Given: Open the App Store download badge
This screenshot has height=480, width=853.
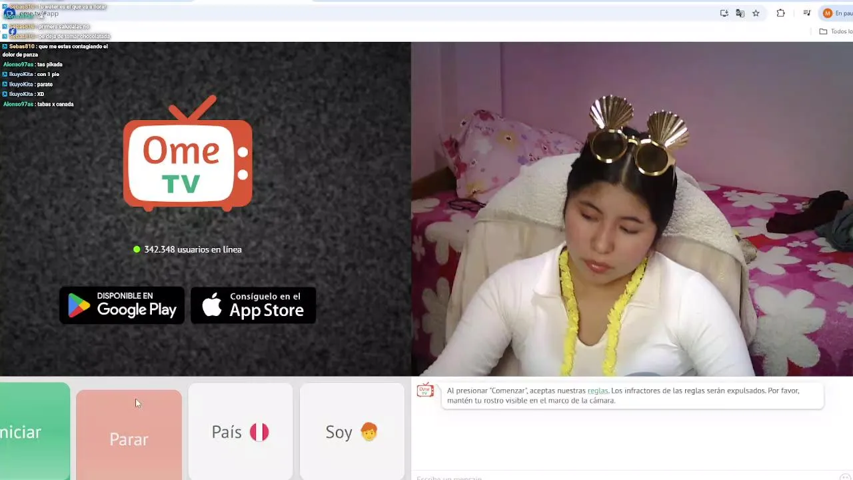Looking at the screenshot, I should click(253, 305).
